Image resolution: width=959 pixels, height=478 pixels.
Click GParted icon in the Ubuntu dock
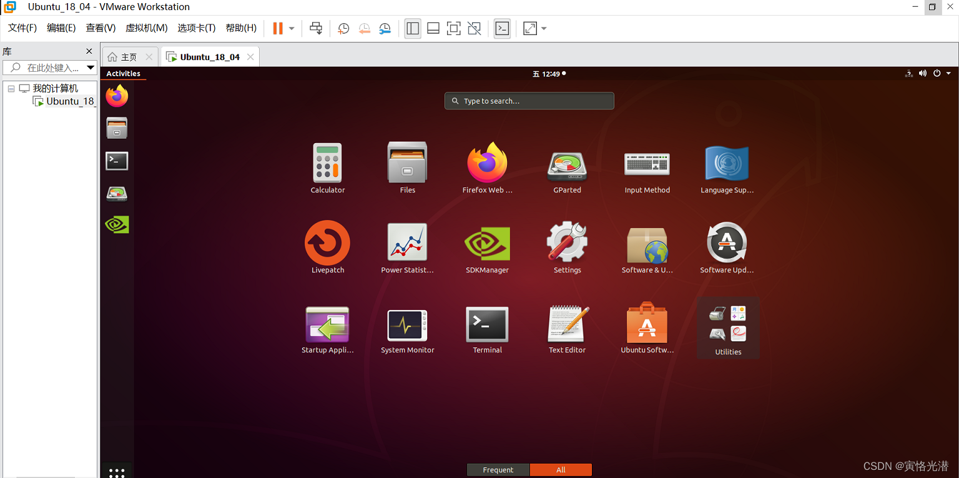click(x=117, y=193)
